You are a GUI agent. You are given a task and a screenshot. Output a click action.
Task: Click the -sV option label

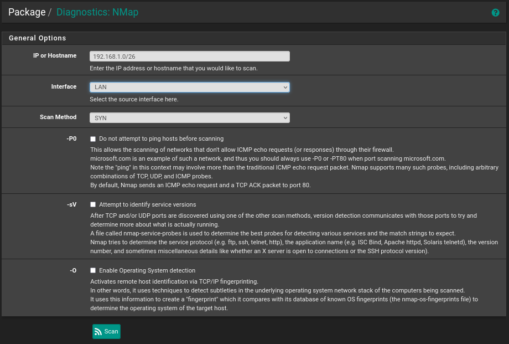(x=71, y=204)
